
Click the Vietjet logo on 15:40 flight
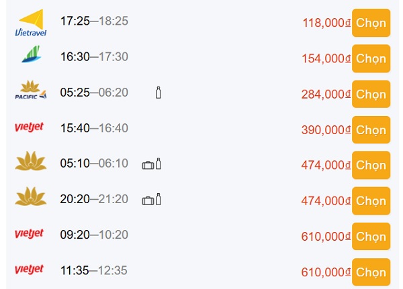(29, 127)
